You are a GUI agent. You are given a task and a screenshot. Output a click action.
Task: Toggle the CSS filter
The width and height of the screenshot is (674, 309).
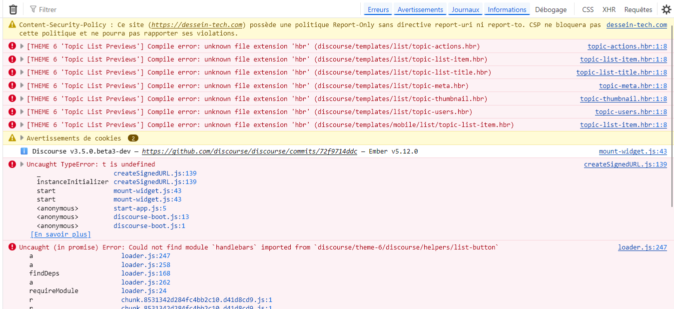click(588, 9)
